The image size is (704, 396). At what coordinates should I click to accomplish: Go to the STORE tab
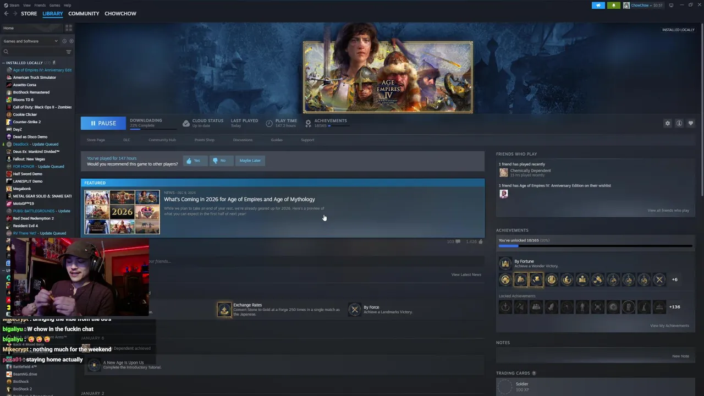(29, 14)
